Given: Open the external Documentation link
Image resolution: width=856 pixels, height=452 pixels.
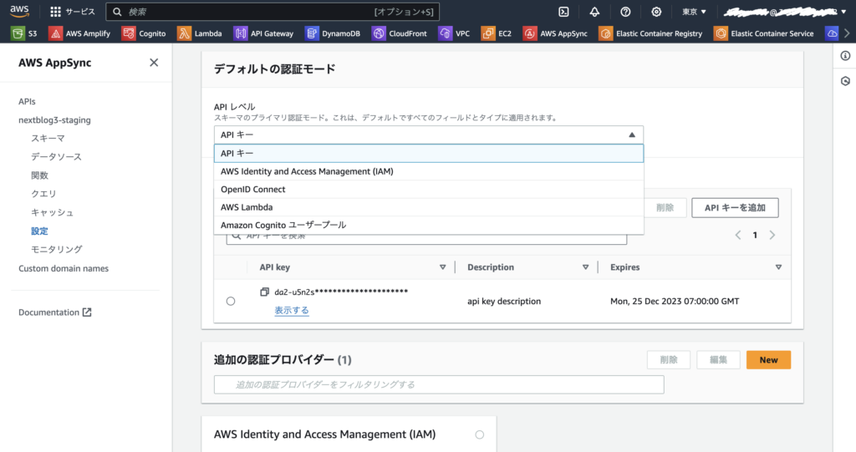Looking at the screenshot, I should click(54, 312).
